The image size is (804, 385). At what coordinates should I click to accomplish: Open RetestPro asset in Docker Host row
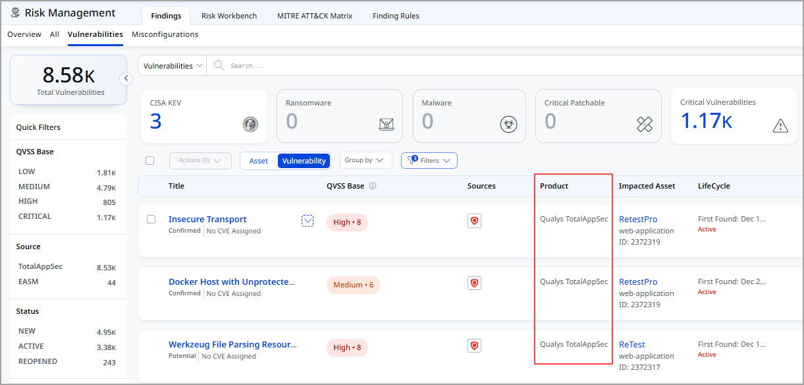638,281
